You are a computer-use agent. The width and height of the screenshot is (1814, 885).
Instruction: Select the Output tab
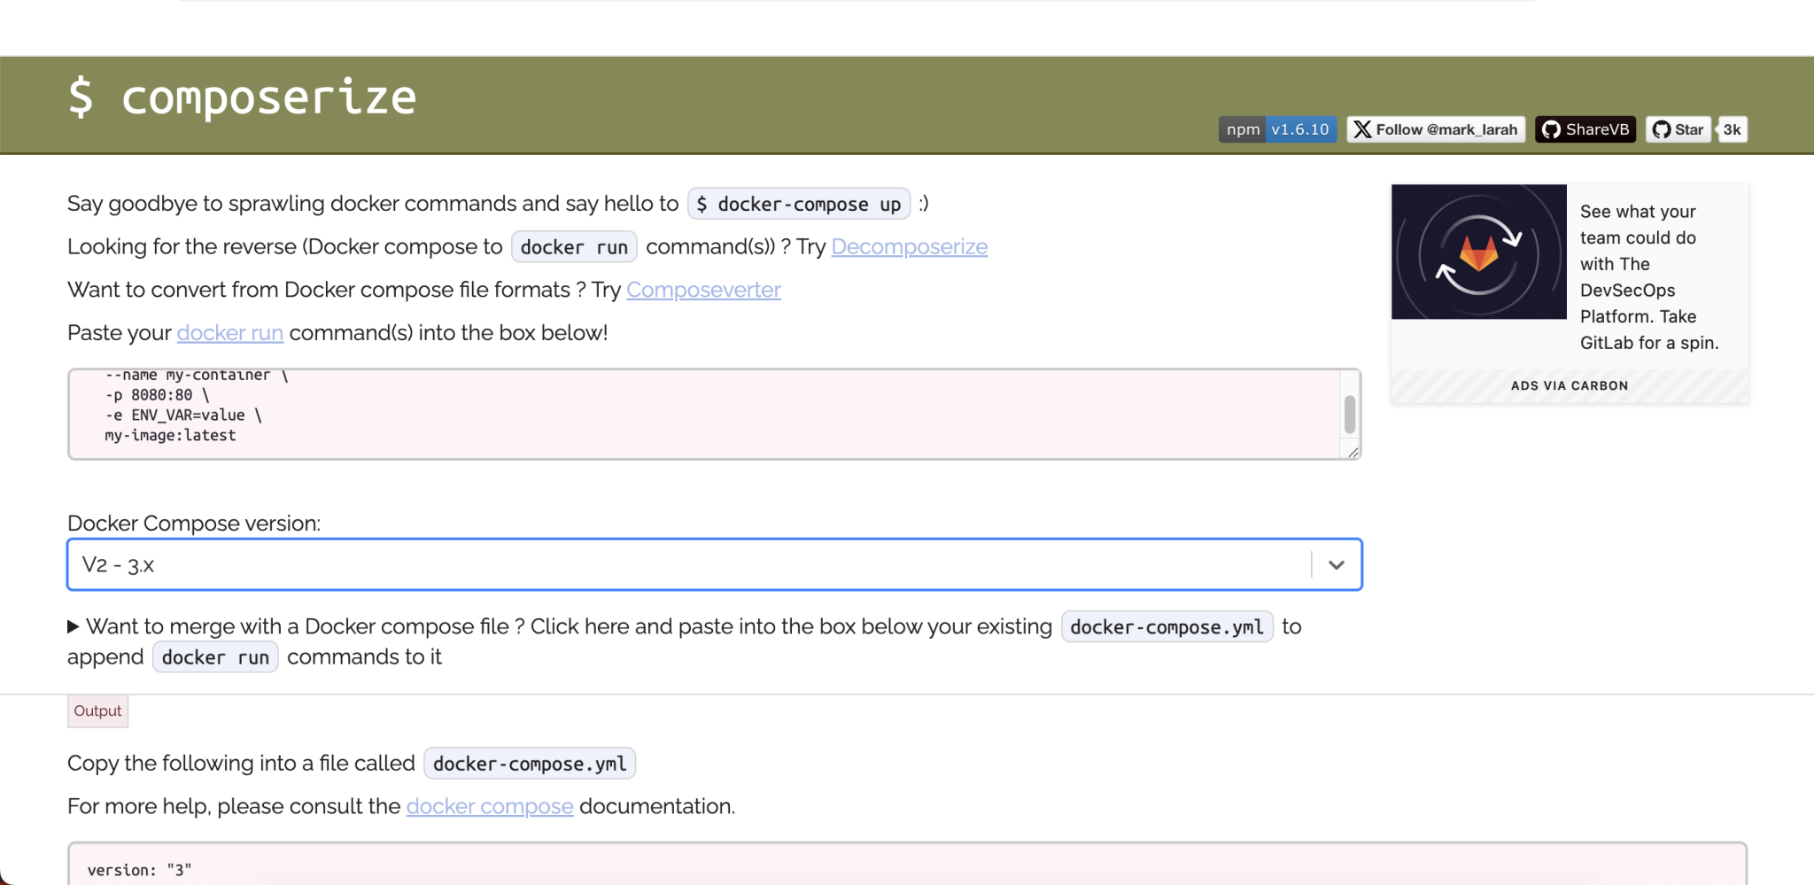click(97, 710)
